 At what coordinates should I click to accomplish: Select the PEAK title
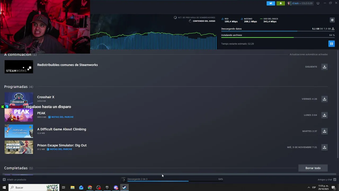pyautogui.click(x=41, y=113)
